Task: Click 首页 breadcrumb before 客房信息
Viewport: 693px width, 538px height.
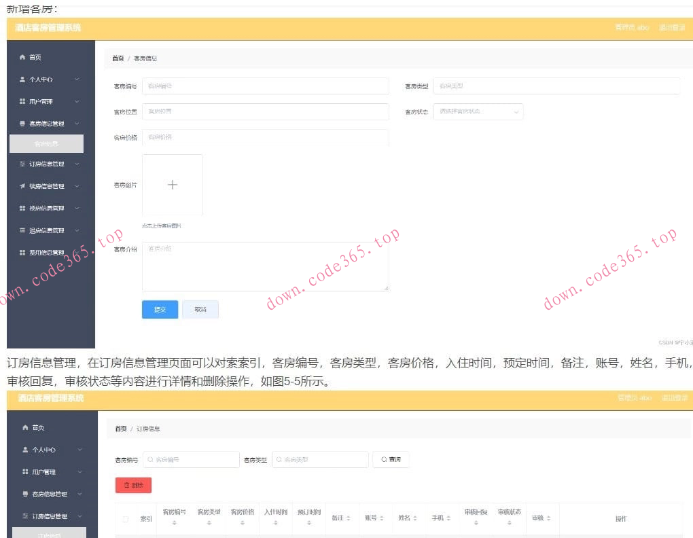Action: 118,58
